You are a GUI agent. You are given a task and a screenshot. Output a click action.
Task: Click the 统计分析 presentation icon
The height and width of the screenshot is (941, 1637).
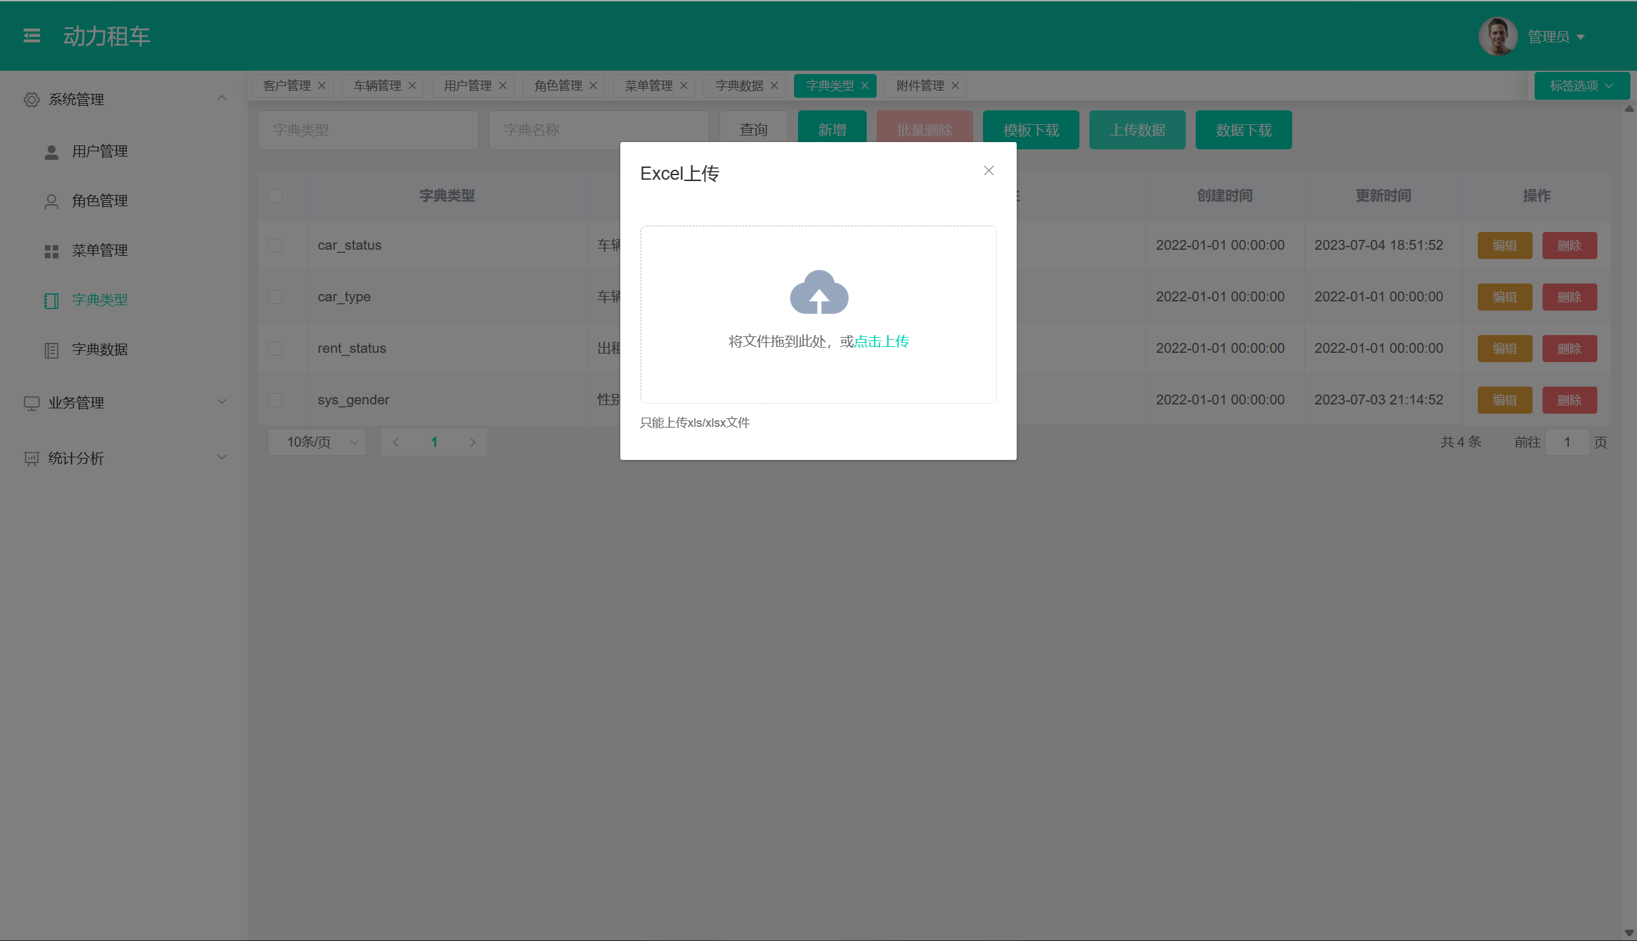tap(31, 459)
